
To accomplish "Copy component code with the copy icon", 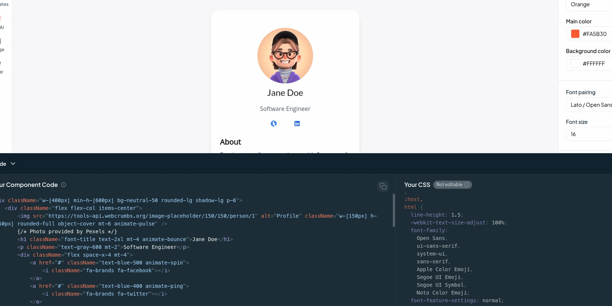I will coord(383,186).
